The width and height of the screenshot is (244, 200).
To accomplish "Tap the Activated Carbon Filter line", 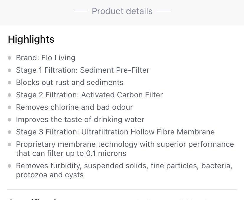I will [x=89, y=95].
